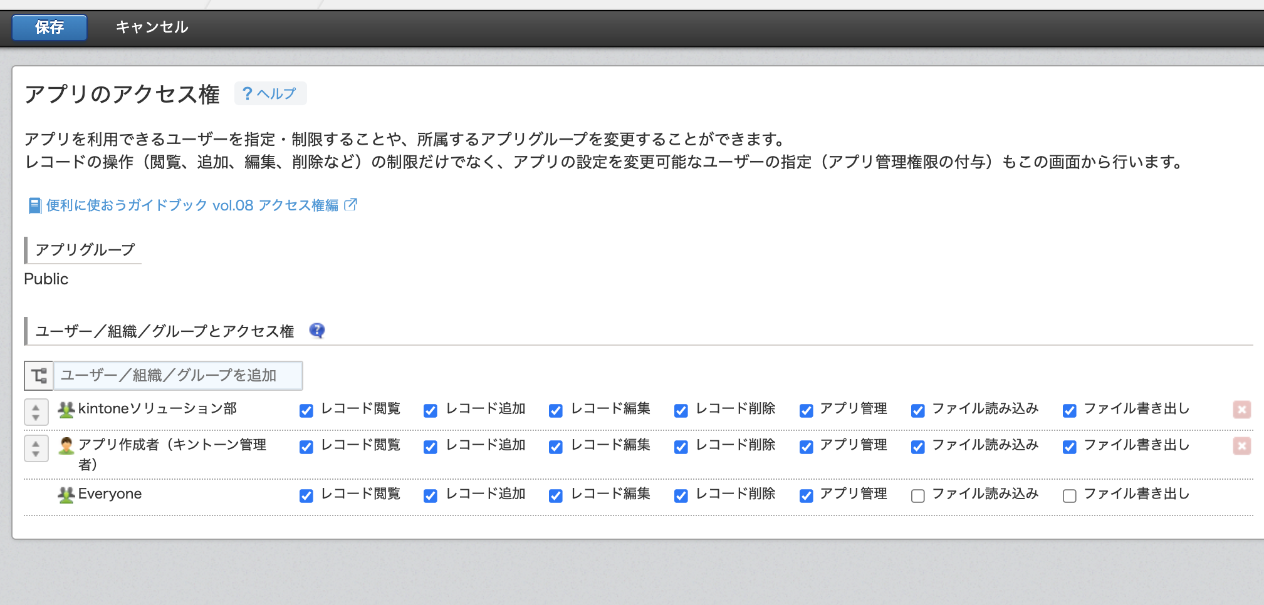Image resolution: width=1264 pixels, height=605 pixels.
Task: Toggle レコード削除 for アプリ作成者
Action: (x=681, y=447)
